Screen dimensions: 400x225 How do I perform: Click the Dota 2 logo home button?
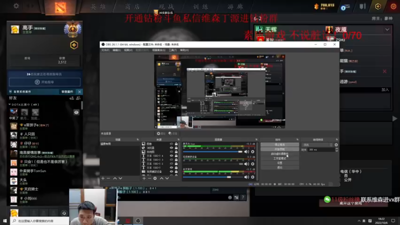tap(60, 7)
